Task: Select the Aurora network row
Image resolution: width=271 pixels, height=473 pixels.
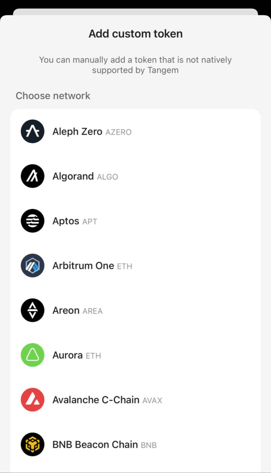Action: 135,355
